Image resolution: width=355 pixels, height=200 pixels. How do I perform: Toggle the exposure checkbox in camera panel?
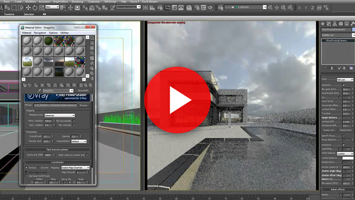pos(343,144)
